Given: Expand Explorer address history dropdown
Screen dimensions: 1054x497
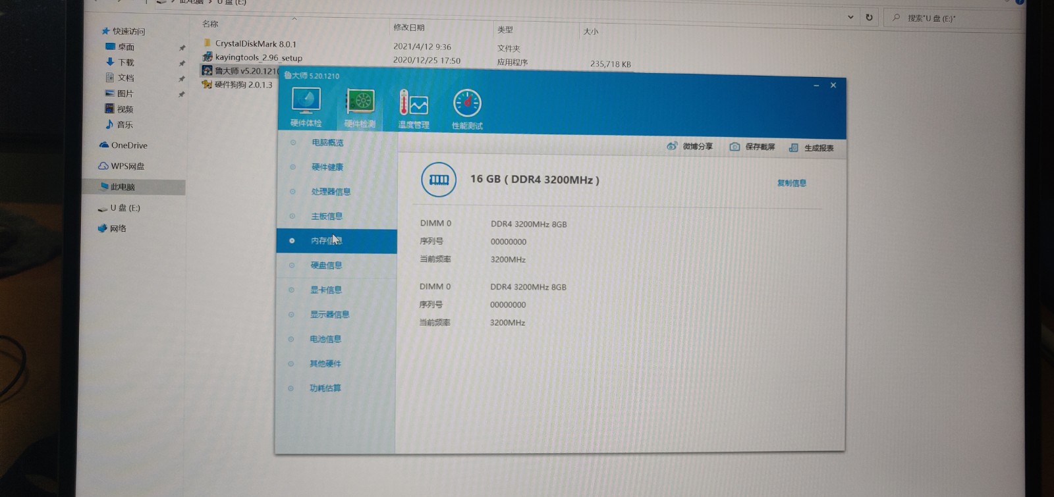Looking at the screenshot, I should pyautogui.click(x=850, y=17).
